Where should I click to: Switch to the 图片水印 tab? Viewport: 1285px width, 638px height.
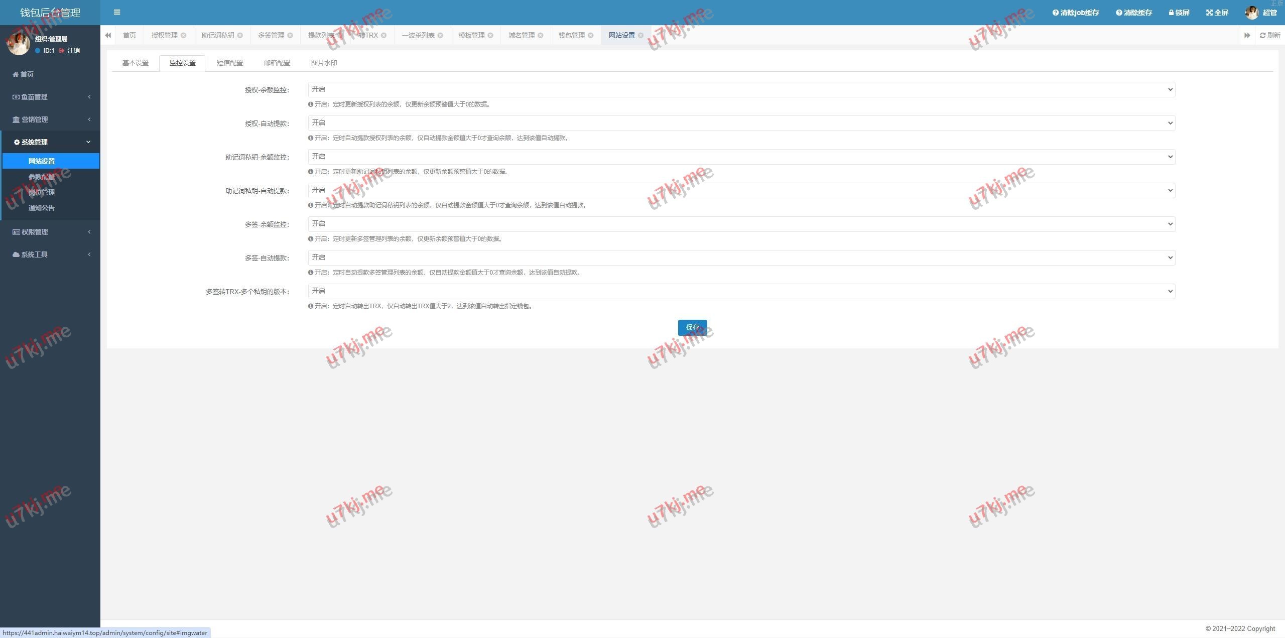pos(324,63)
